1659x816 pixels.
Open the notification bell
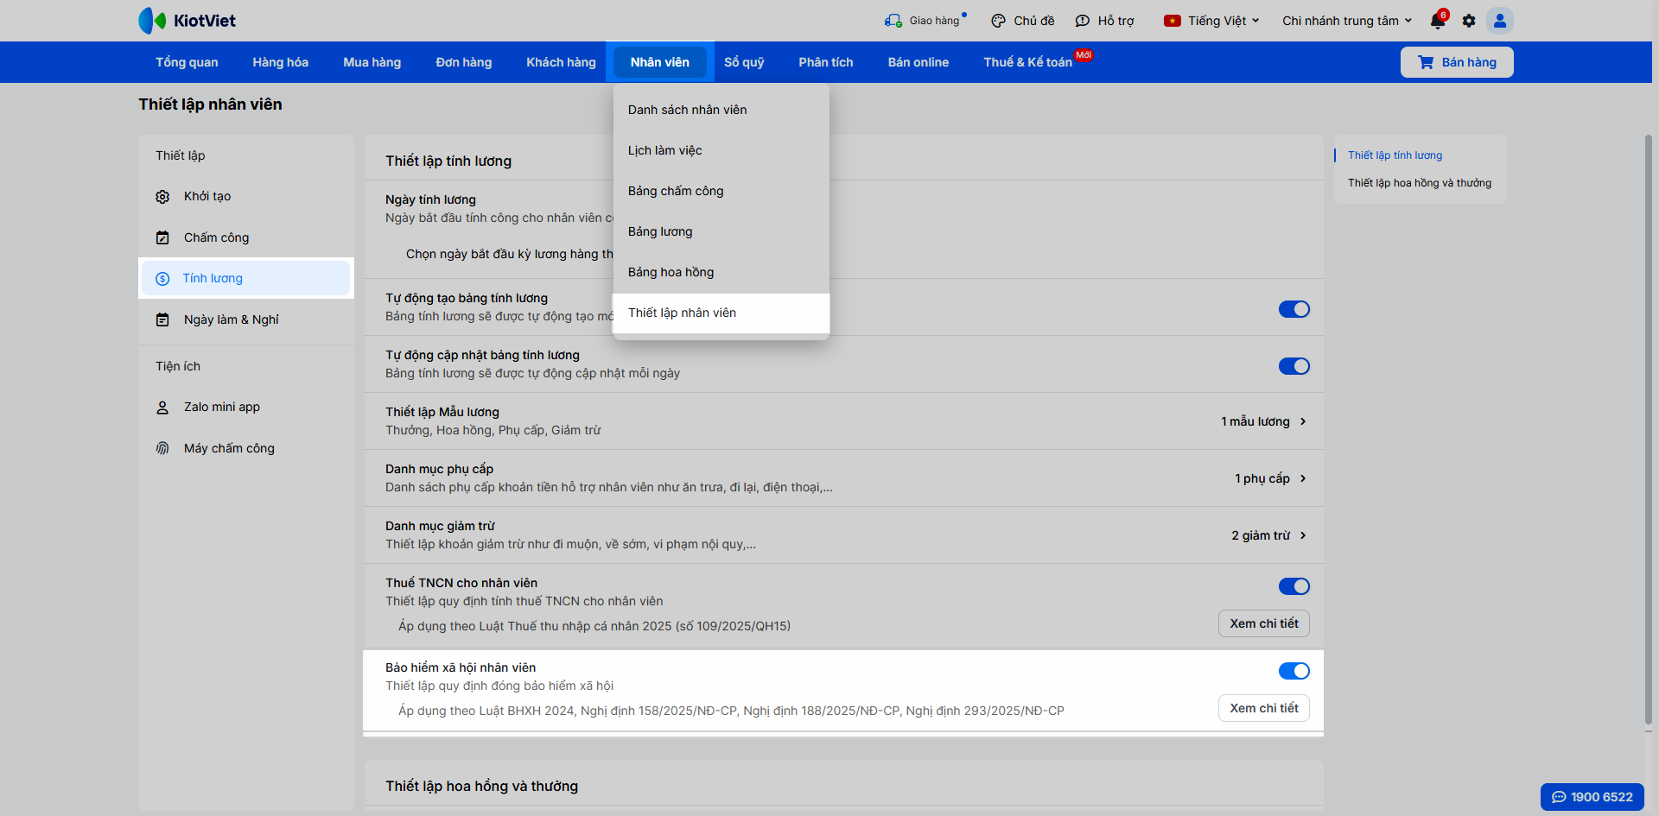1438,21
